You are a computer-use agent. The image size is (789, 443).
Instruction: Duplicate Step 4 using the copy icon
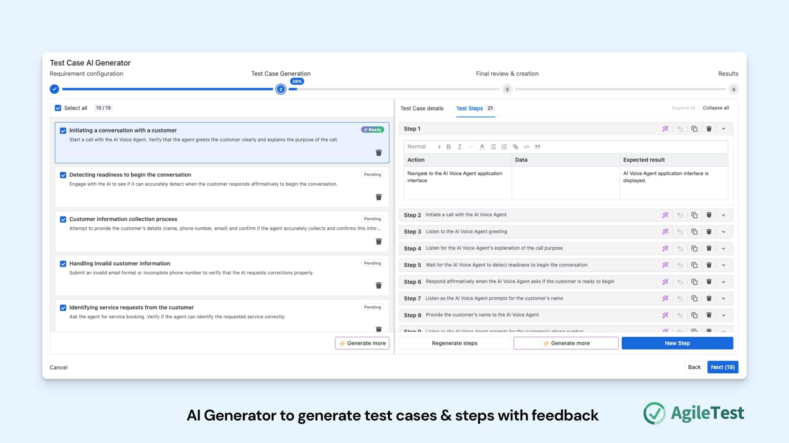[694, 249]
